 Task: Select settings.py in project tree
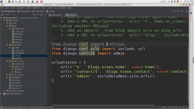click(19, 53)
